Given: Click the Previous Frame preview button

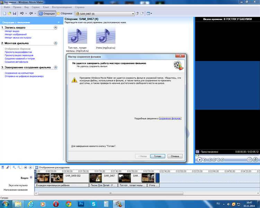Looking at the screenshot, I should tap(214, 160).
